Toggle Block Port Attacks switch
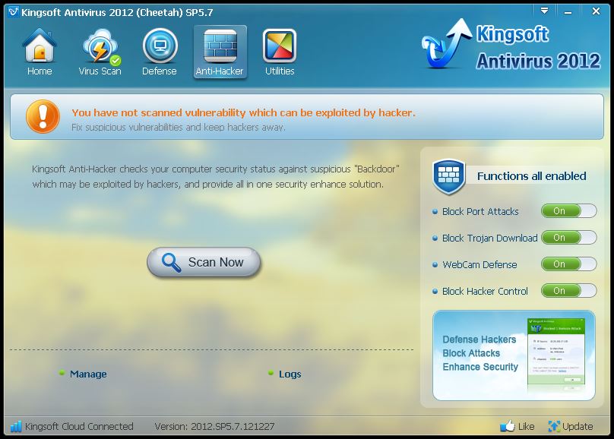Image resolution: width=614 pixels, height=439 pixels. click(x=568, y=211)
